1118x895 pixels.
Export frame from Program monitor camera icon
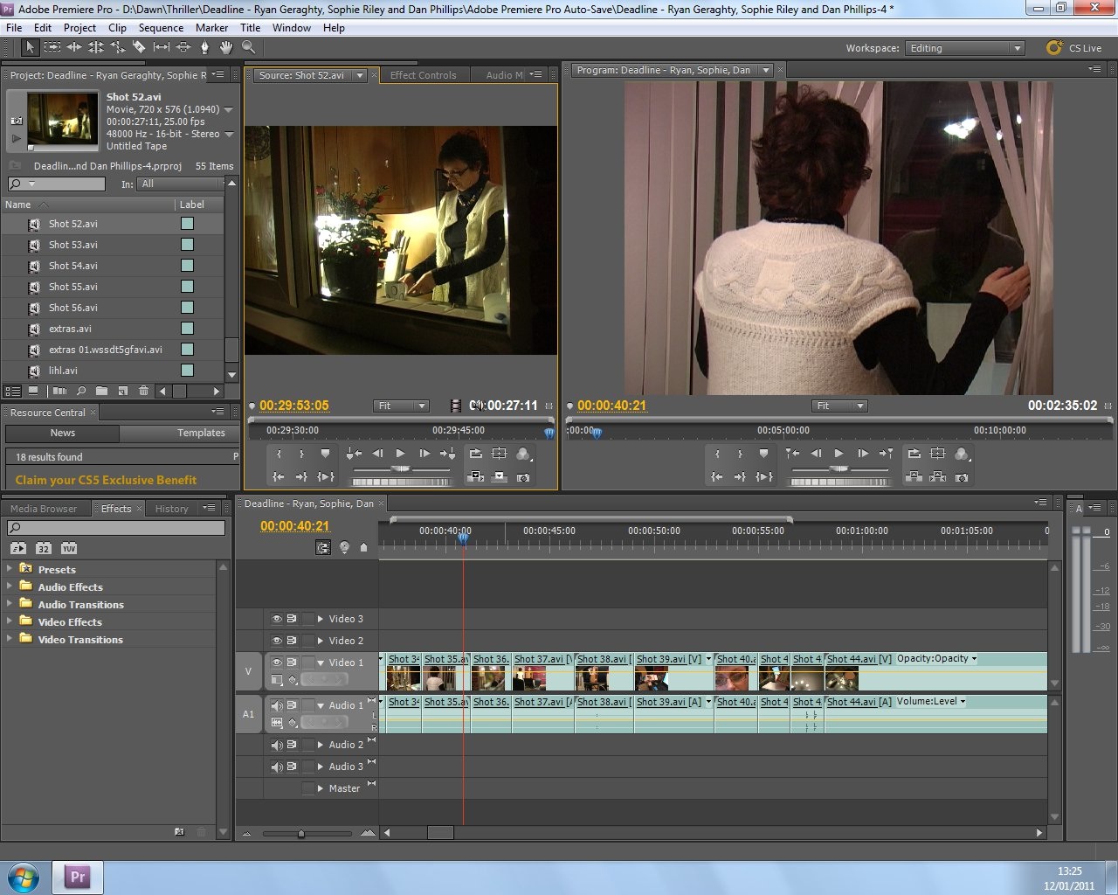[962, 477]
